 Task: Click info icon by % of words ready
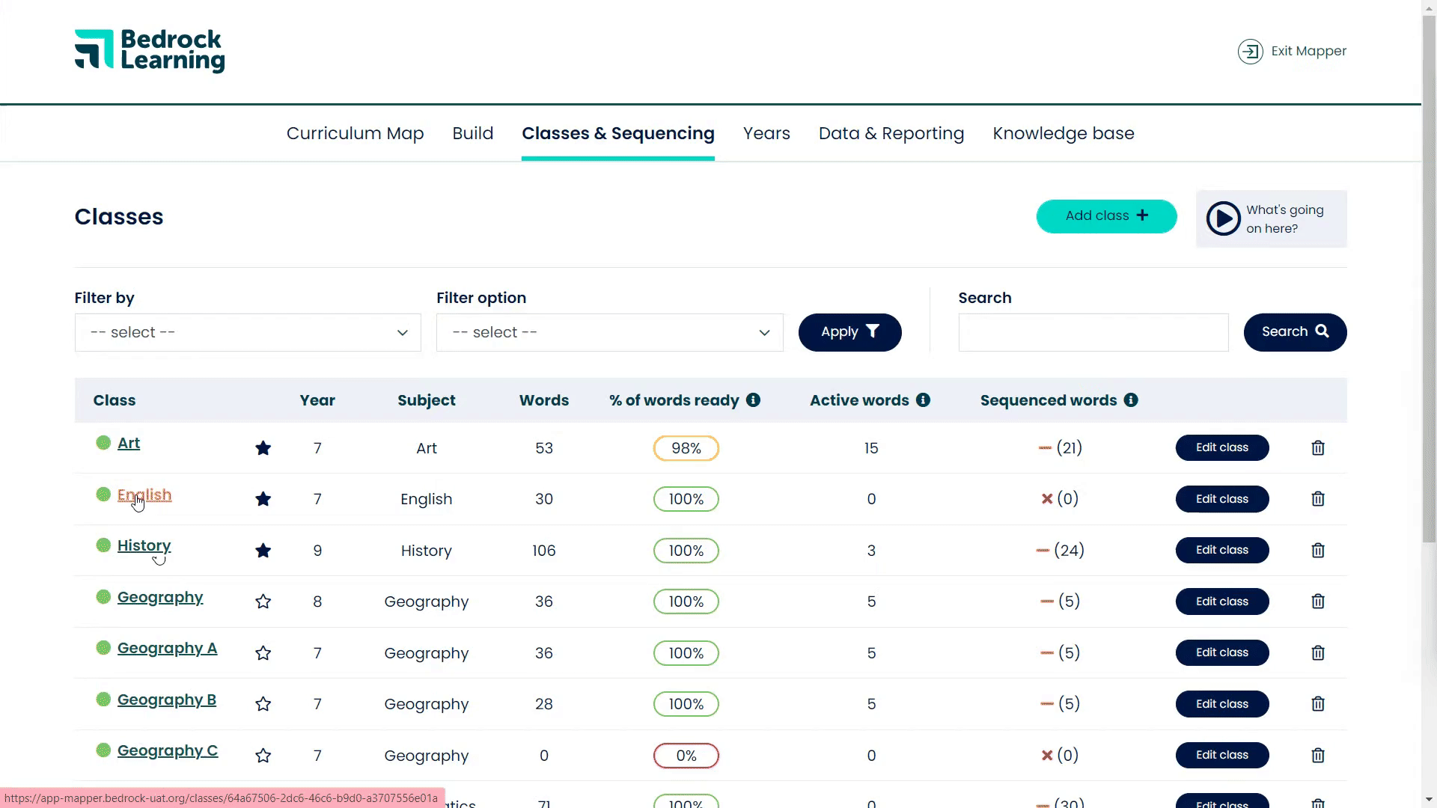pyautogui.click(x=753, y=400)
